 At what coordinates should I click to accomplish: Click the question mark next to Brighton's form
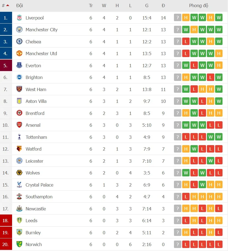click(178, 77)
